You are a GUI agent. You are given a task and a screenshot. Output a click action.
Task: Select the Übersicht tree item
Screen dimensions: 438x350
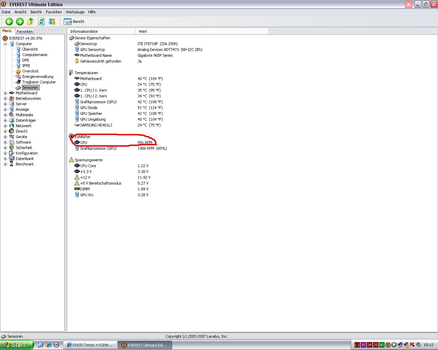[30, 49]
